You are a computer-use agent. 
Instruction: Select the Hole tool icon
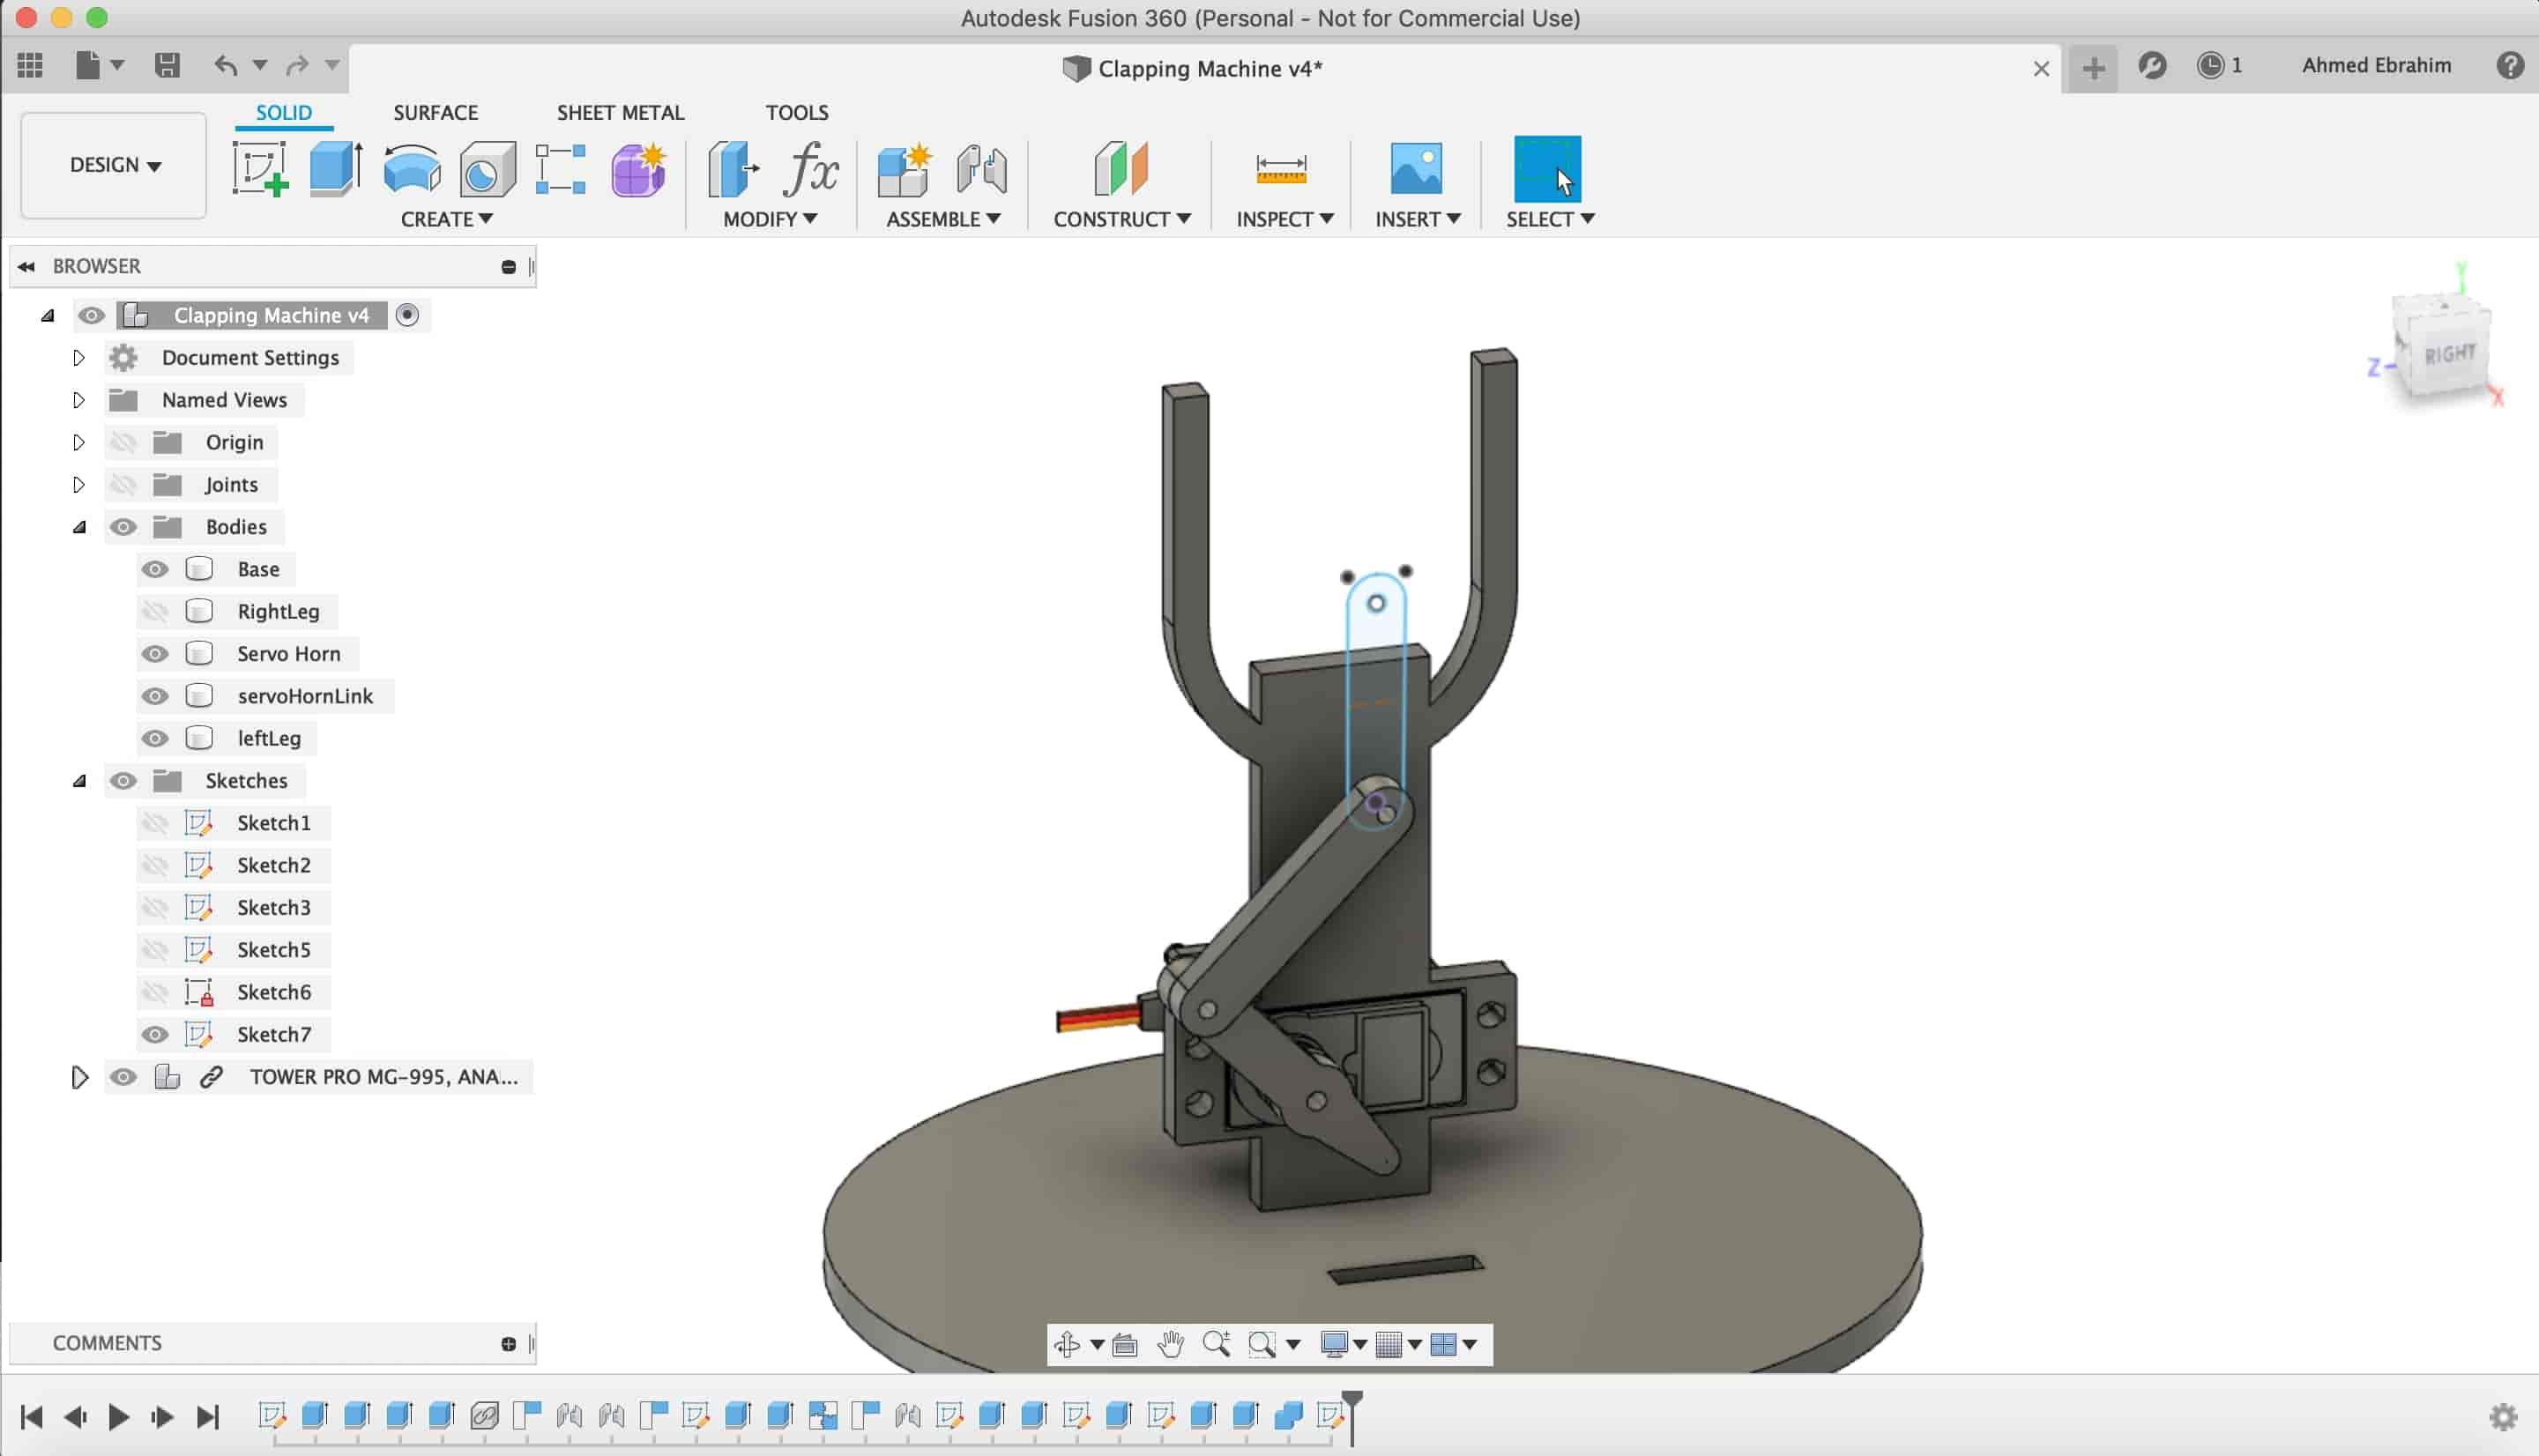487,168
